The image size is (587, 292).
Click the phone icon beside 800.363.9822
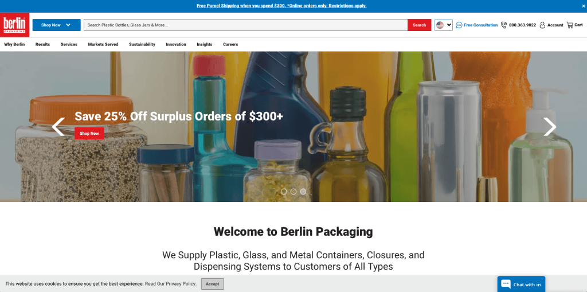click(504, 25)
